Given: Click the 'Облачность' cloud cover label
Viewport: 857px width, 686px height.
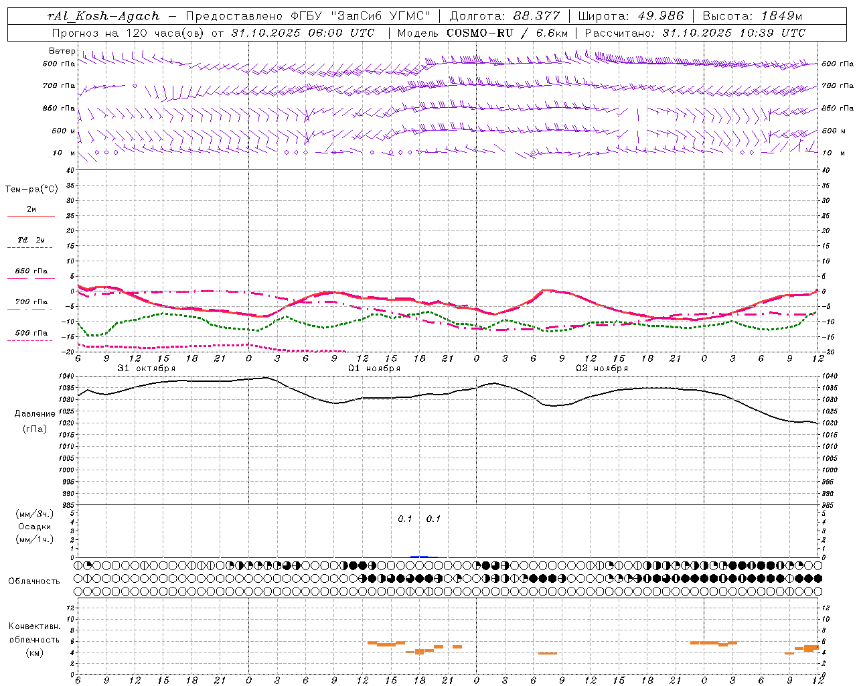Looking at the screenshot, I should (34, 581).
